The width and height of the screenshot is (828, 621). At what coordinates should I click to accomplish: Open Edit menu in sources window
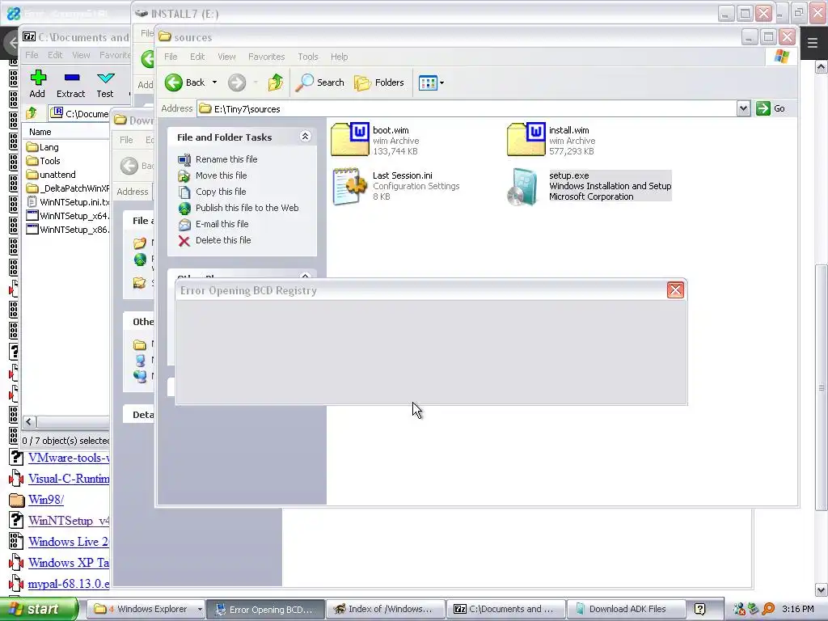[197, 57]
